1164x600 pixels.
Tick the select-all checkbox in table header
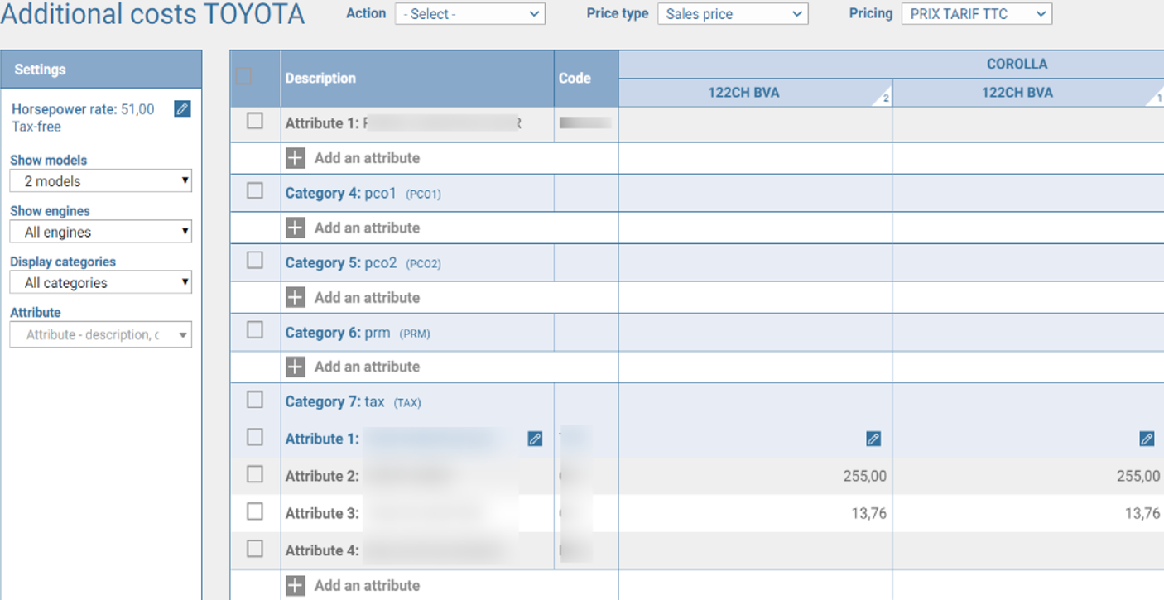243,76
